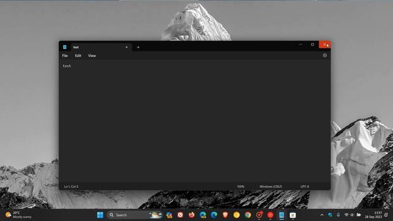Open Notepad settings gear

click(x=325, y=55)
